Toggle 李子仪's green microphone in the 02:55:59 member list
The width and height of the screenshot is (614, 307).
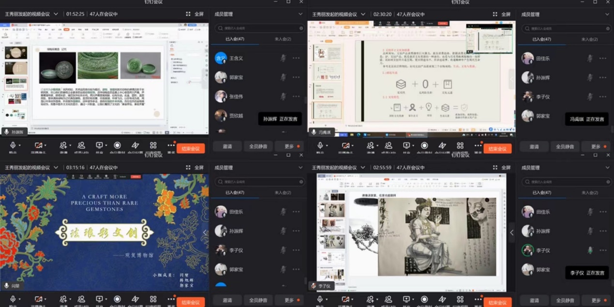pos(590,250)
